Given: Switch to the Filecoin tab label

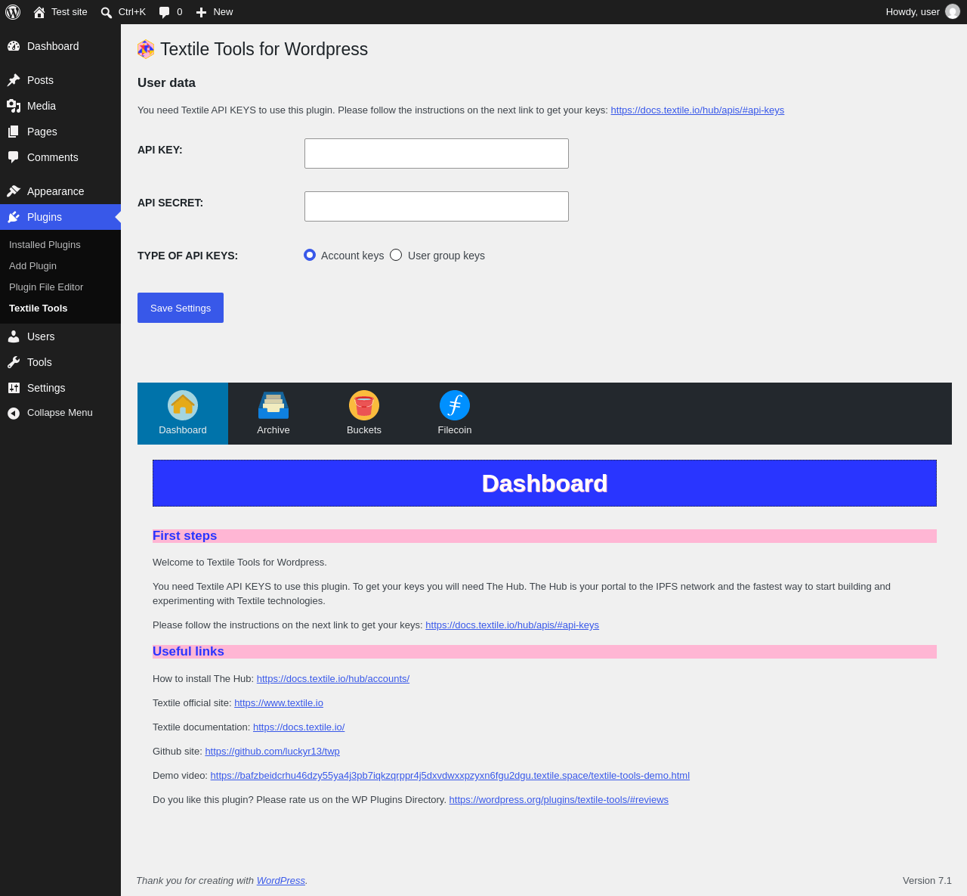Looking at the screenshot, I should [455, 430].
